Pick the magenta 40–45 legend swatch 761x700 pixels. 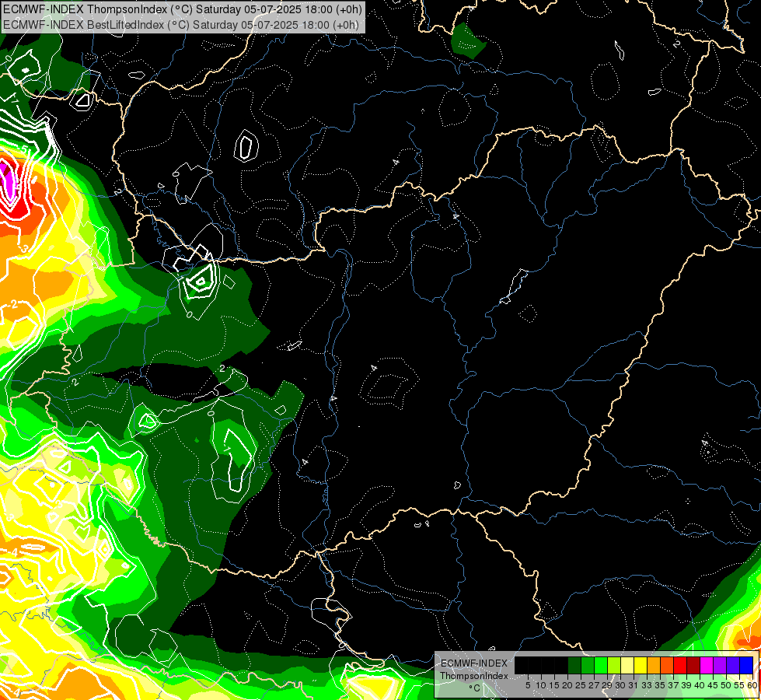tap(707, 665)
